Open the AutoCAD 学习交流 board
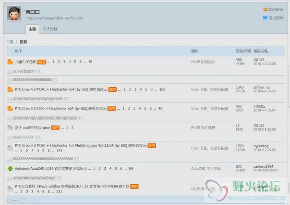Image resolution: width=290 pixels, height=205 pixels. point(206,168)
